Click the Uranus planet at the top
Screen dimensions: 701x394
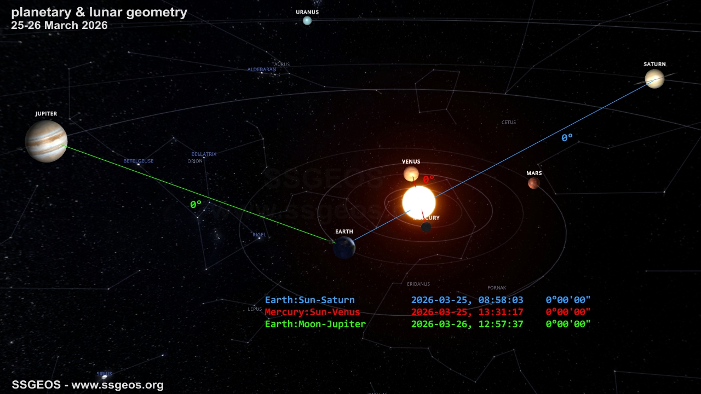coord(307,20)
